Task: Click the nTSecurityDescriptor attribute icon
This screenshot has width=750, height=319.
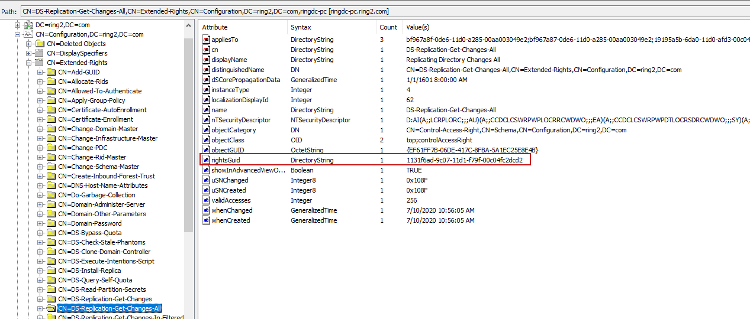Action: coord(206,120)
